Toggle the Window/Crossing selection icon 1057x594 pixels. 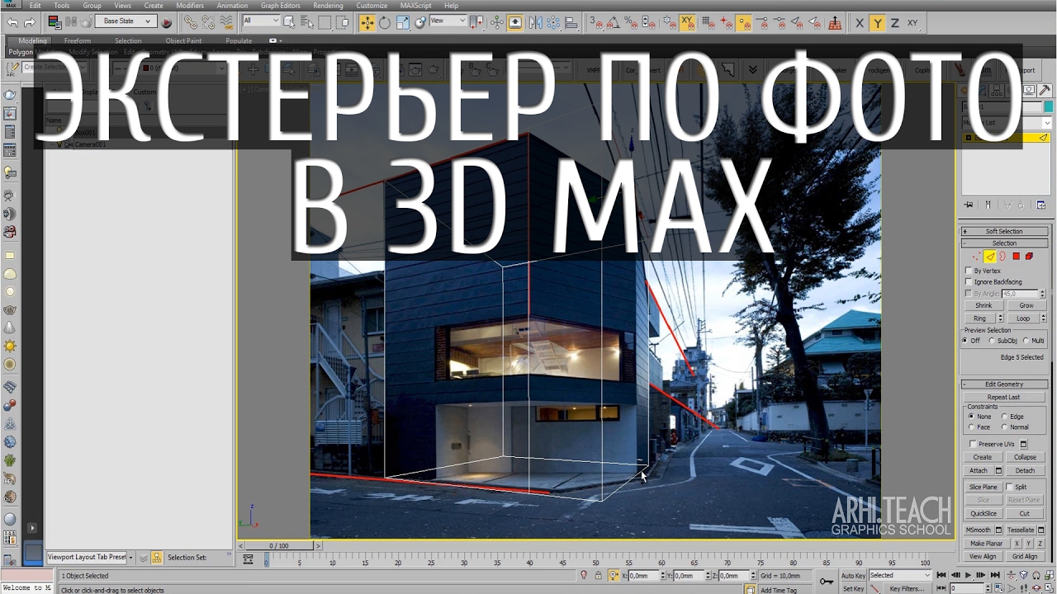(x=343, y=22)
